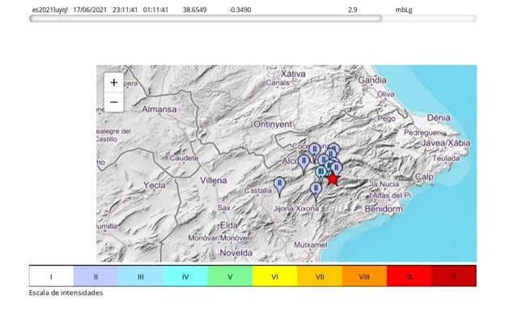Click intensity I white legend swatch

click(52, 276)
